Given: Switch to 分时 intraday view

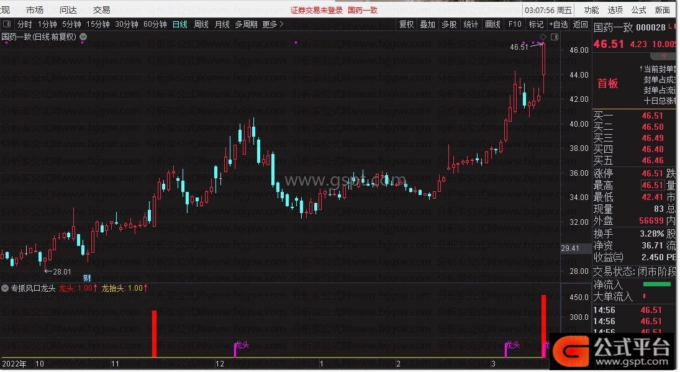Looking at the screenshot, I should (x=24, y=24).
